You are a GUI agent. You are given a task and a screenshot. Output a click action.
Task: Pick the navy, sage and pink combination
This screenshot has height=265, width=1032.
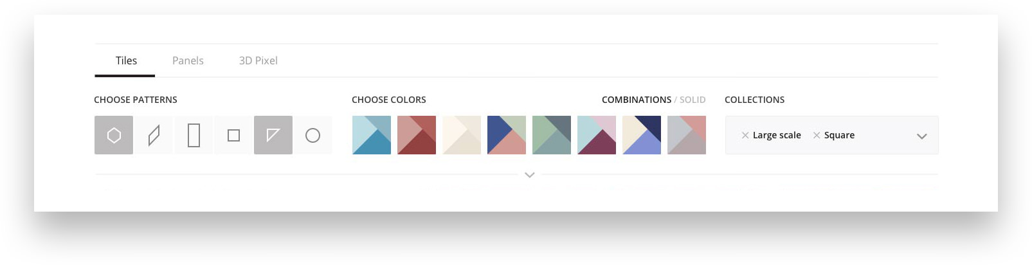[x=507, y=135]
